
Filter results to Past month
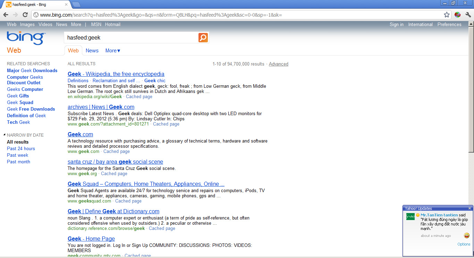coord(18,162)
